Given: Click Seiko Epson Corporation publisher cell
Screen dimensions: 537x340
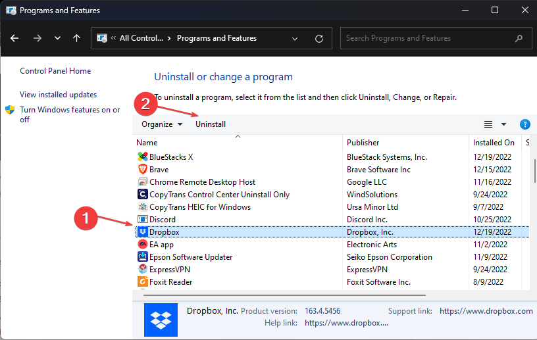Looking at the screenshot, I should (x=390, y=256).
